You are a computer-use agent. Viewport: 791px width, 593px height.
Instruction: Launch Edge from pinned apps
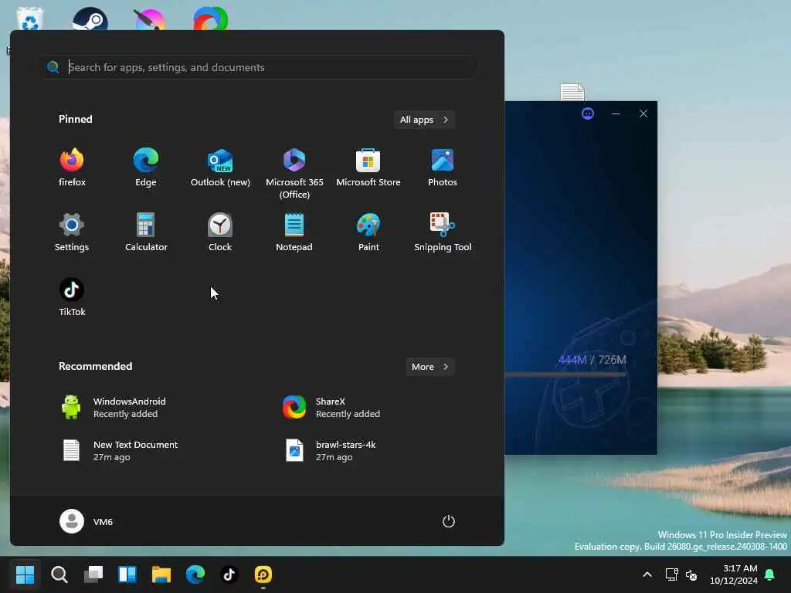[146, 168]
